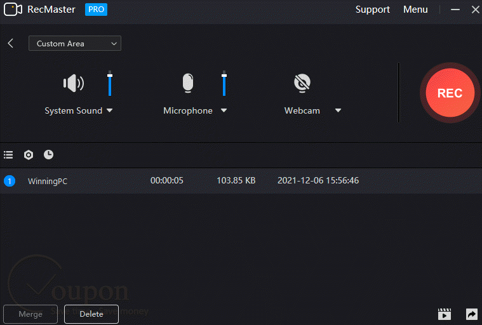Click the Merge button
Viewport: 482px width, 325px height.
pos(30,314)
